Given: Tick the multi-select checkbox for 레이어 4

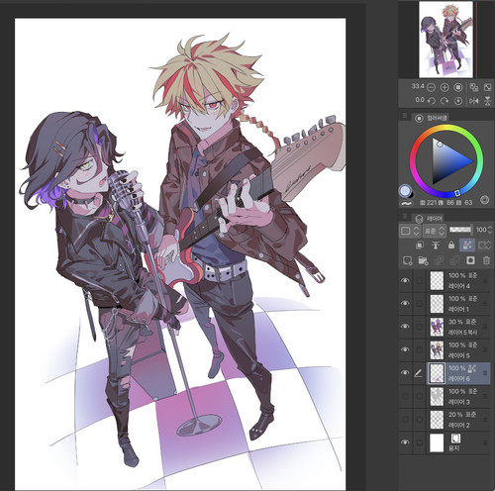Looking at the screenshot, I should 420,280.
